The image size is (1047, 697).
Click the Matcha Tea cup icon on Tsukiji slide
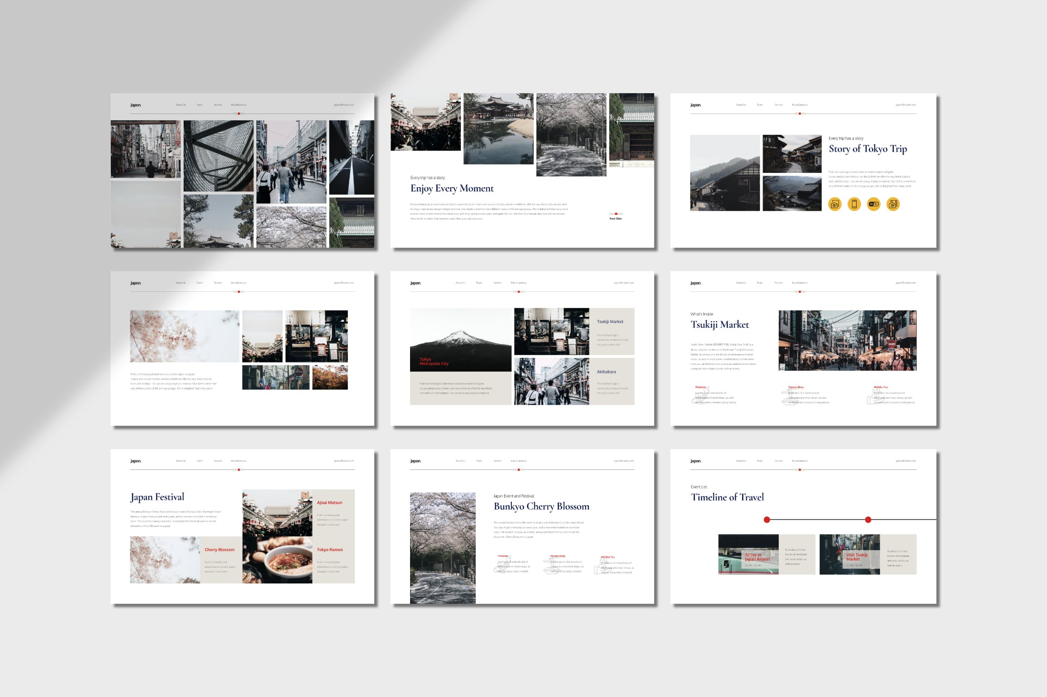tap(873, 396)
